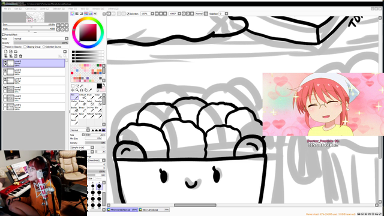Select the Water brush tool
The image size is (384, 216).
pyautogui.click(x=98, y=97)
